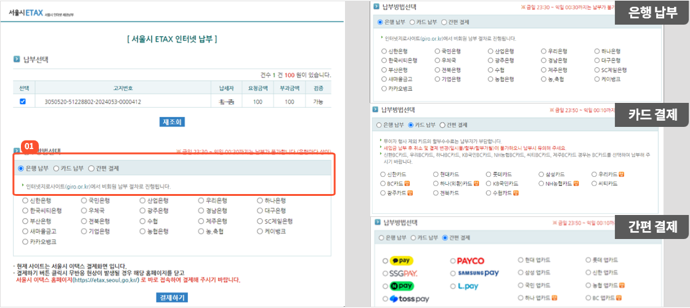The width and height of the screenshot is (690, 308).
Task: Select 하나은행 in 은행 납부 example panel
Action: [x=598, y=51]
